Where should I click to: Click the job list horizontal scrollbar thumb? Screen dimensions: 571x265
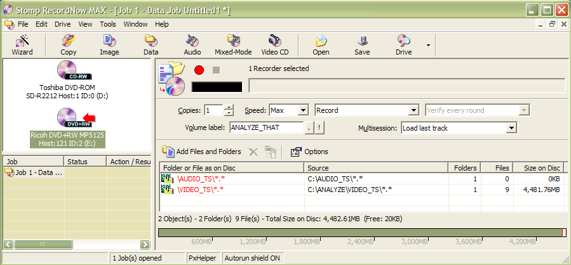43,245
